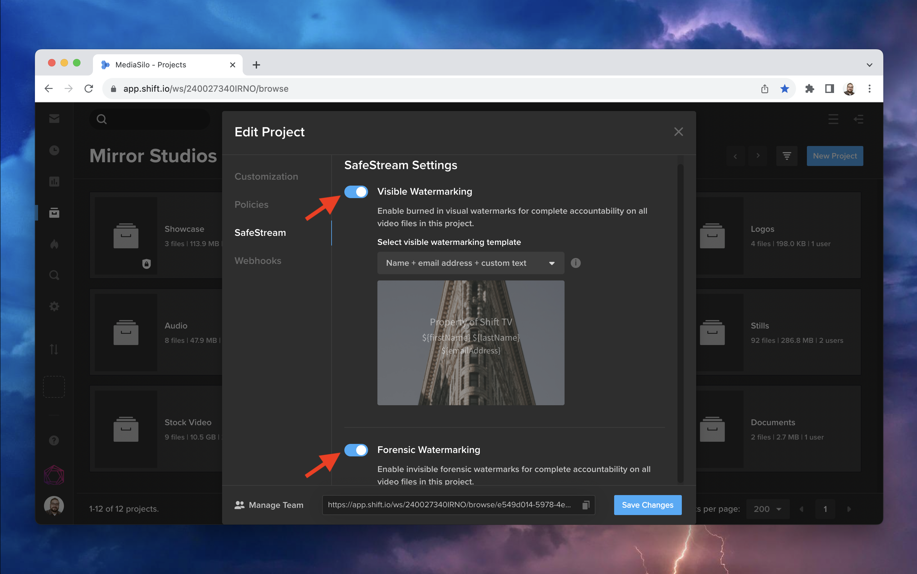Open the filter icon beside New Project

786,156
